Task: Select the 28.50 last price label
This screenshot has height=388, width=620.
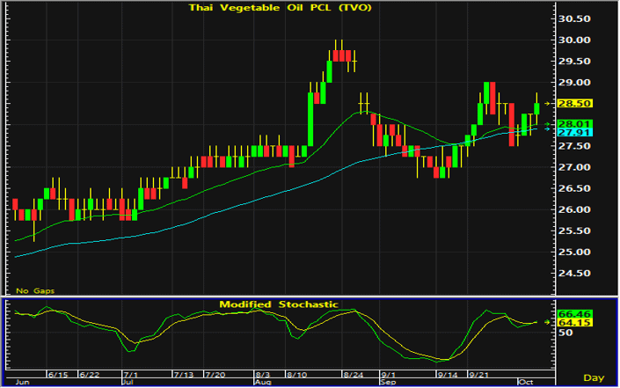Action: (x=574, y=103)
